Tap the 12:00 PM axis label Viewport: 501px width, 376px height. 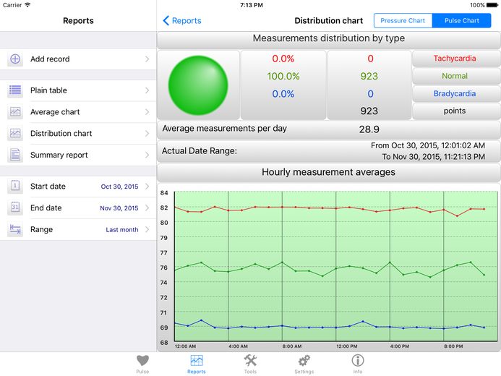tap(347, 346)
